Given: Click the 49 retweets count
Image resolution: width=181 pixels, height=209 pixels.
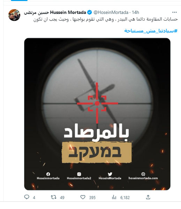Looking at the screenshot, I should tap(62, 198).
